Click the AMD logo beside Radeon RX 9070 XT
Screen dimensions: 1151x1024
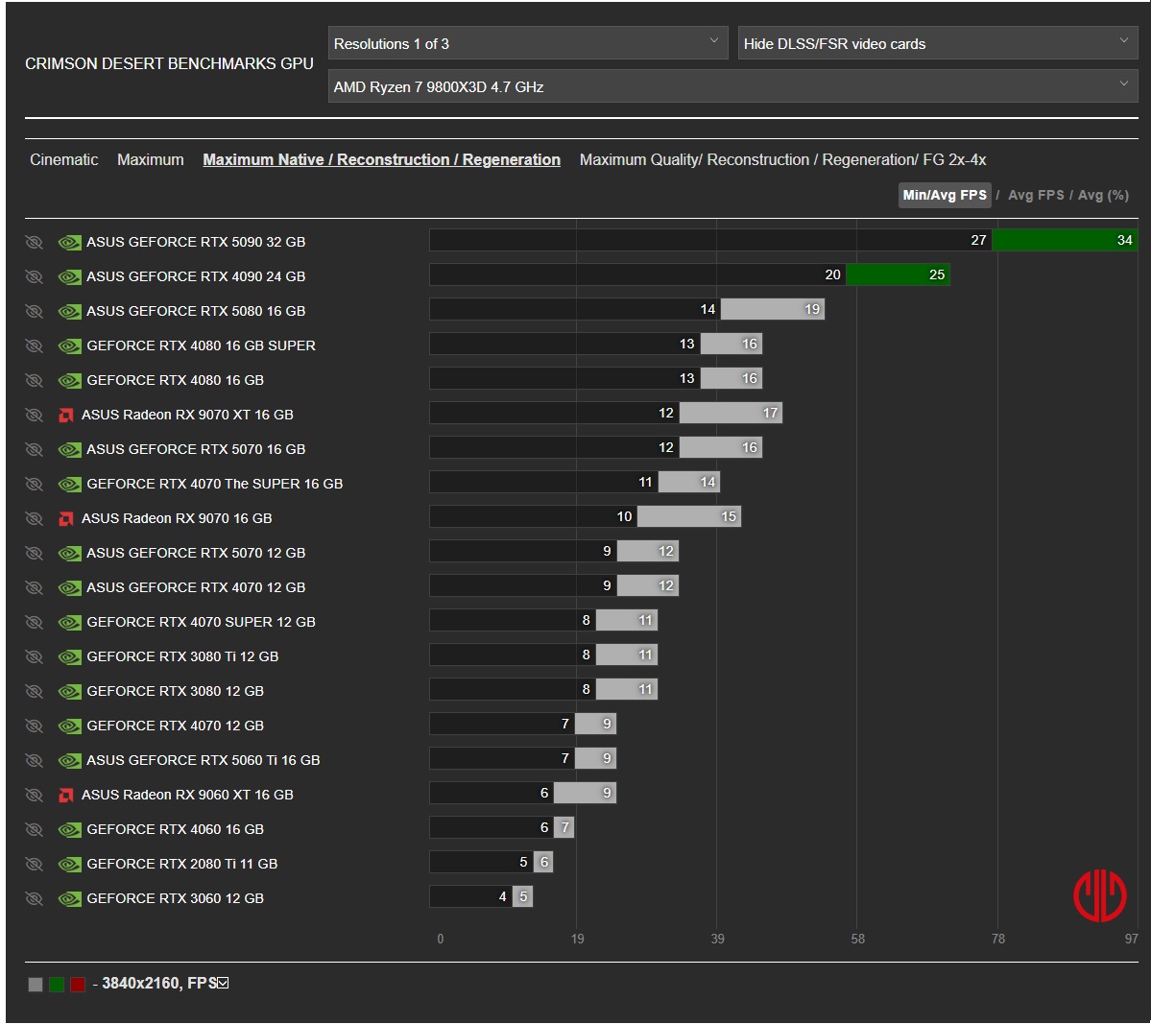coord(66,416)
